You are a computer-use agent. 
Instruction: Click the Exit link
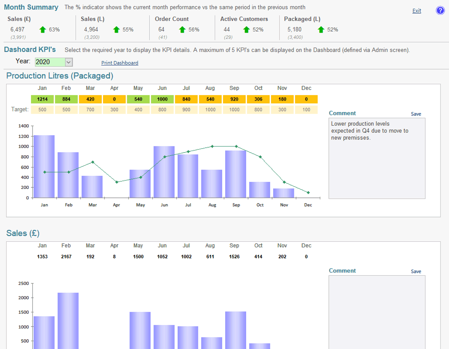pos(416,11)
